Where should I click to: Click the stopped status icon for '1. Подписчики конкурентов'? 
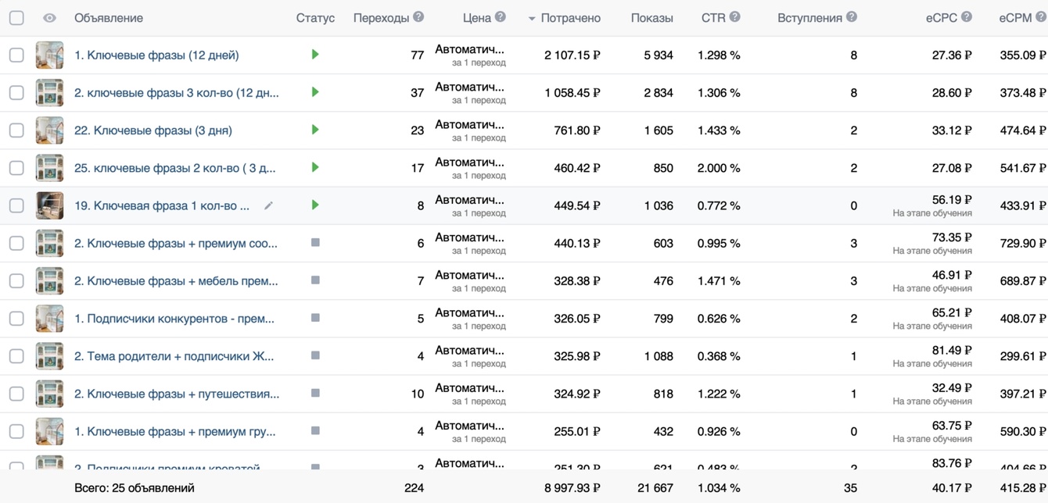[x=315, y=318]
